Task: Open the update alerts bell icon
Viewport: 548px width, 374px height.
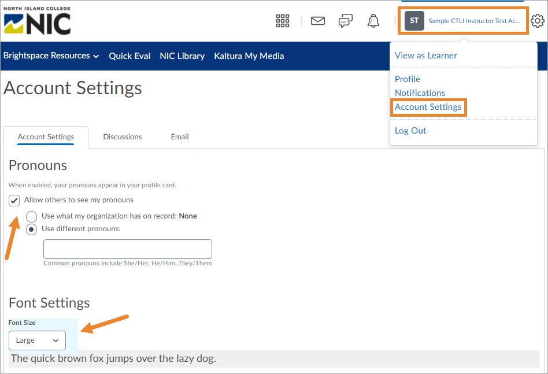Action: click(x=373, y=21)
